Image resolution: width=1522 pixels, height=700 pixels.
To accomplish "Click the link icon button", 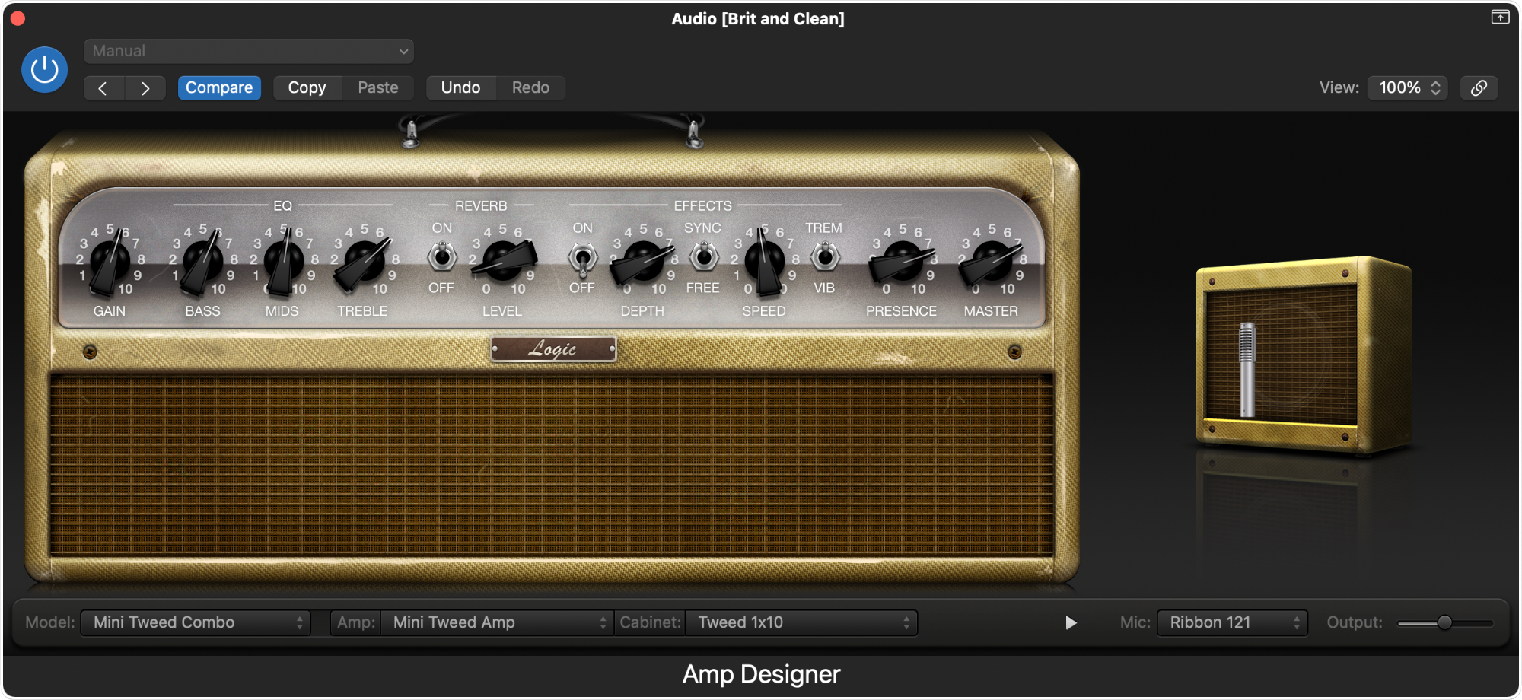I will 1479,87.
